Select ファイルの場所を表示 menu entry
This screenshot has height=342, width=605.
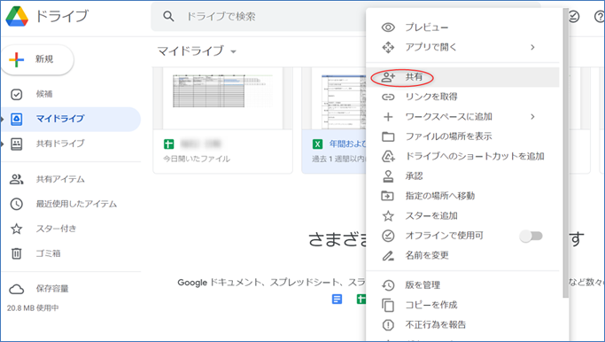pyautogui.click(x=462, y=136)
